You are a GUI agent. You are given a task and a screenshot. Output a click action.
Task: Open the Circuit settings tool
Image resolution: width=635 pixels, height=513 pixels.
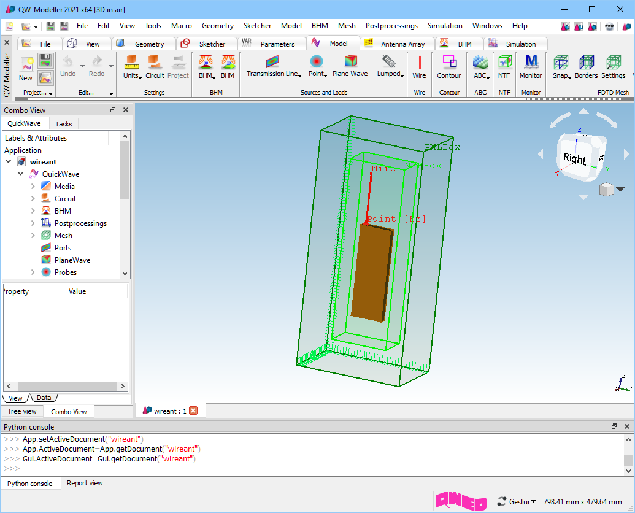[x=155, y=67]
